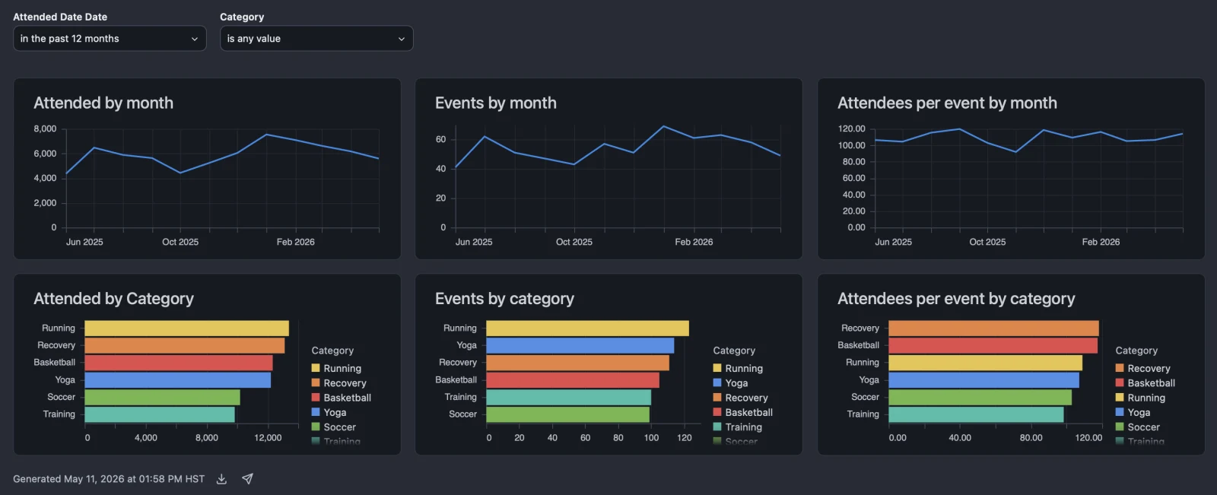Click the Yoga bar in Attendees per event by category
The height and width of the screenshot is (495, 1217).
pos(984,380)
